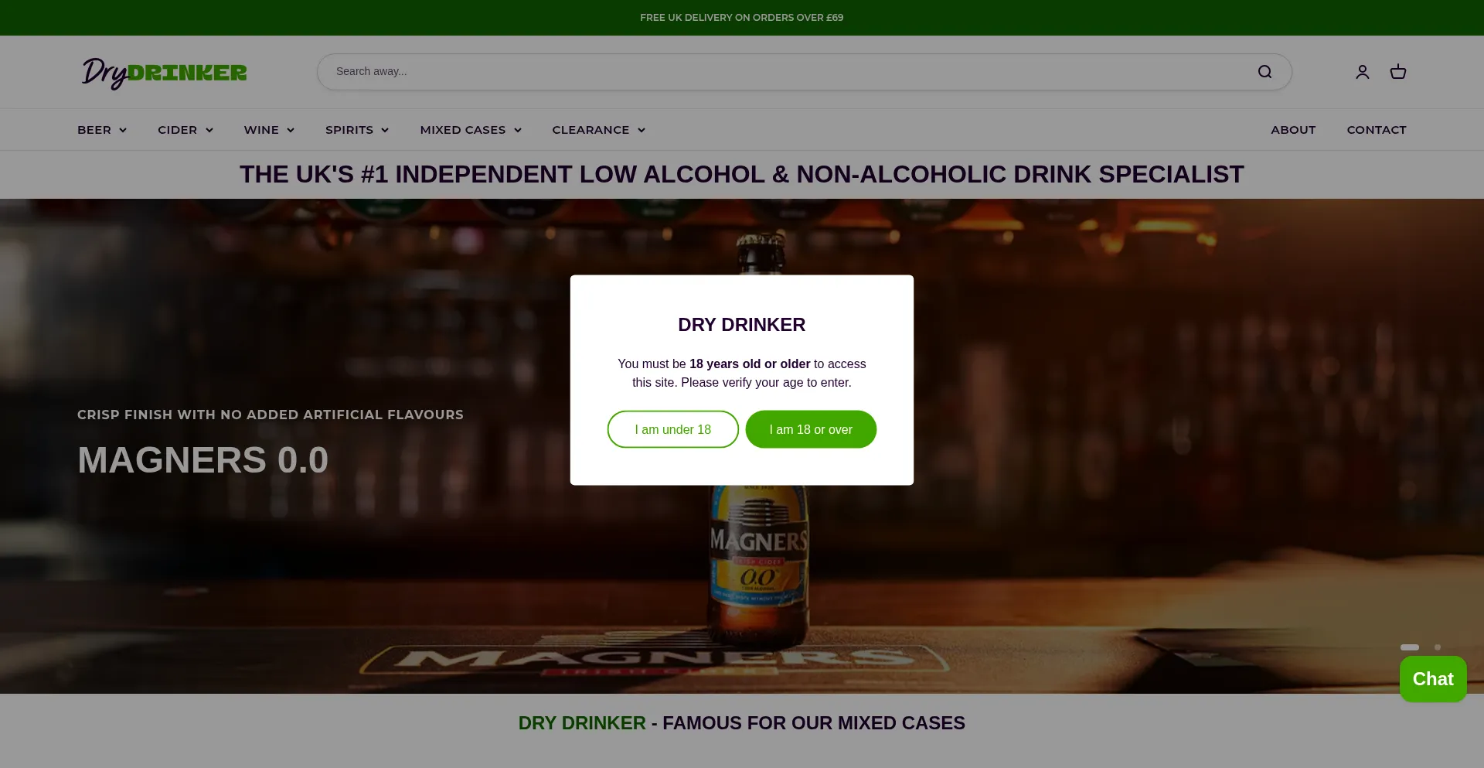The width and height of the screenshot is (1484, 768).
Task: Expand the Wine menu chevron
Action: tap(291, 130)
